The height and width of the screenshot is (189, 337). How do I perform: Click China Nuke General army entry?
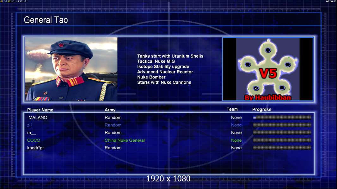125,140
